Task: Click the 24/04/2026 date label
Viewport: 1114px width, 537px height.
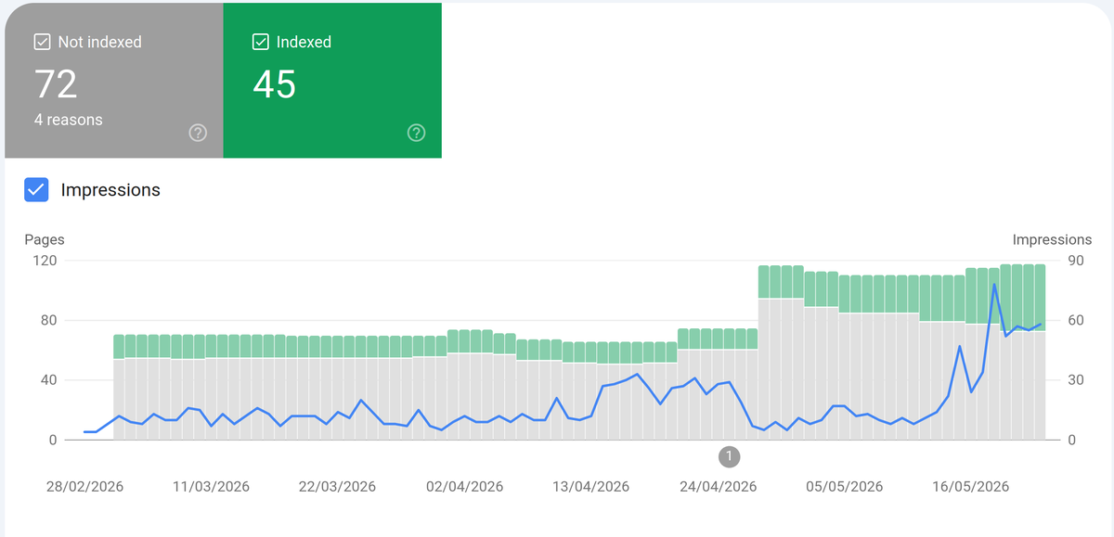Action: pos(719,486)
